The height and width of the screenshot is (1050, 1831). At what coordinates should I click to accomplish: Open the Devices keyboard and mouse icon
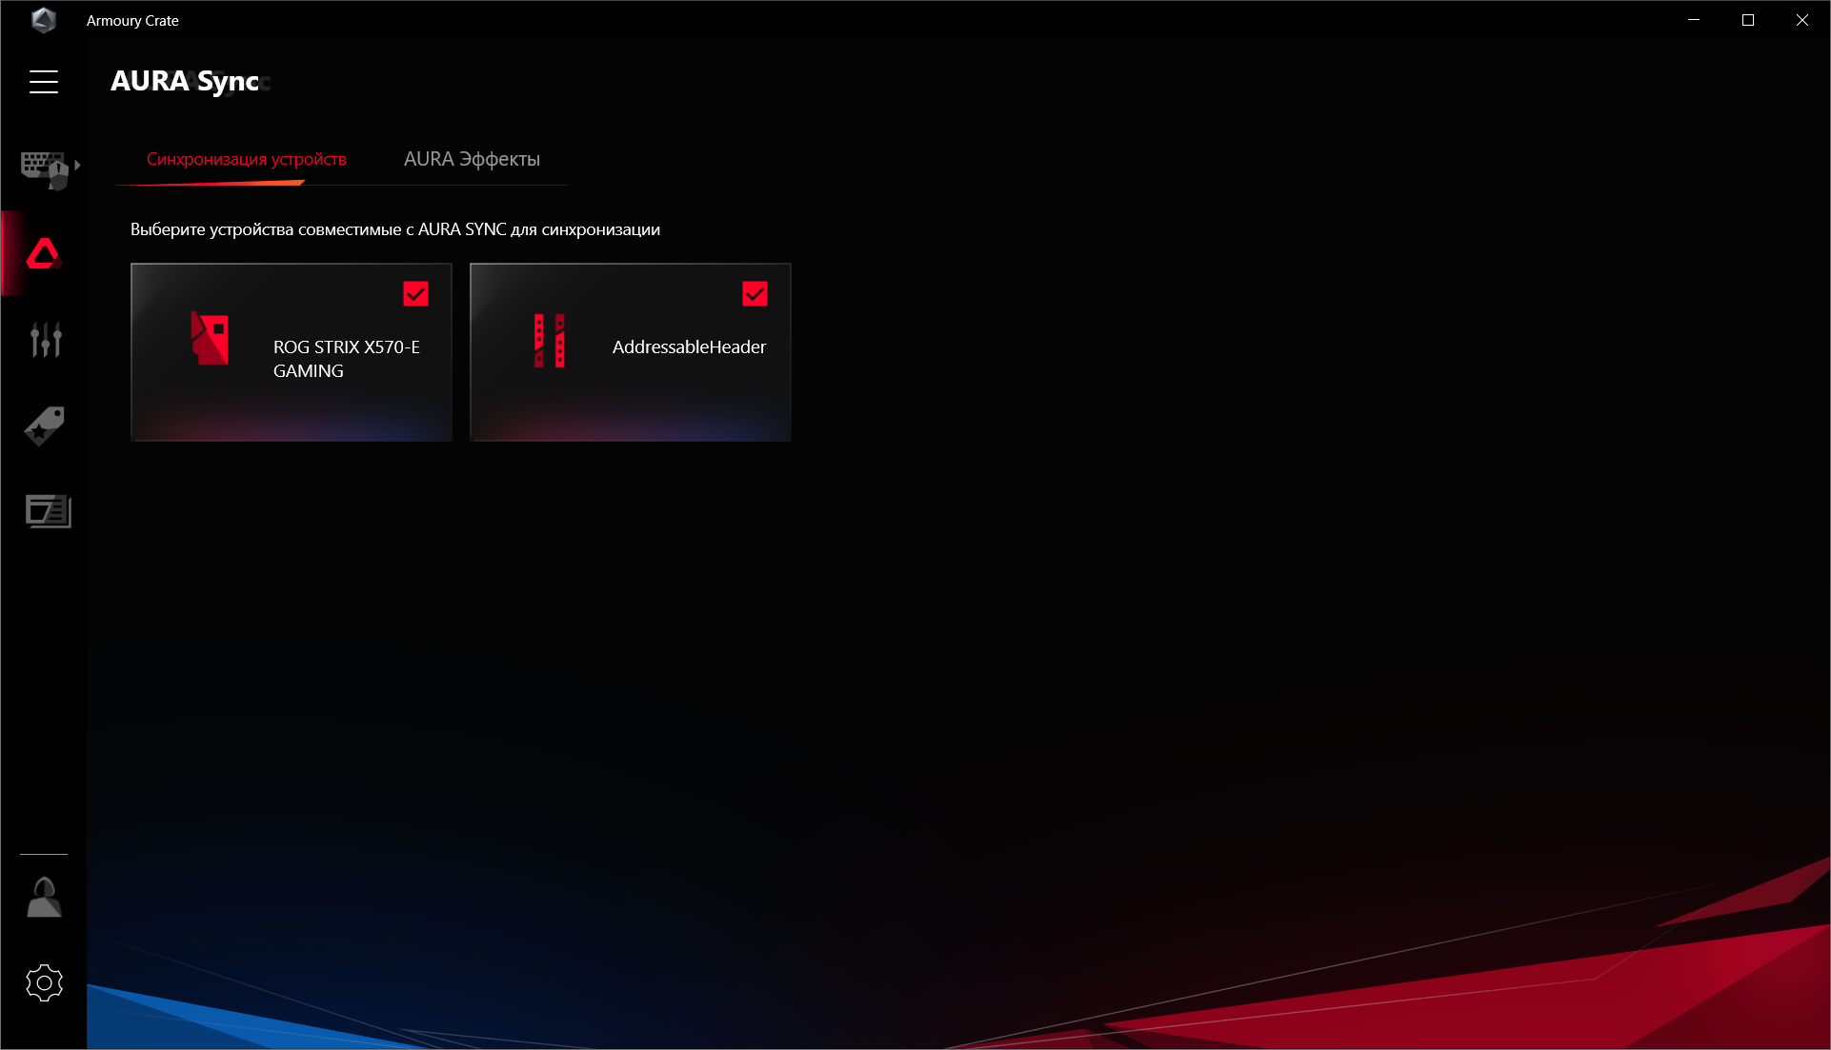(44, 169)
